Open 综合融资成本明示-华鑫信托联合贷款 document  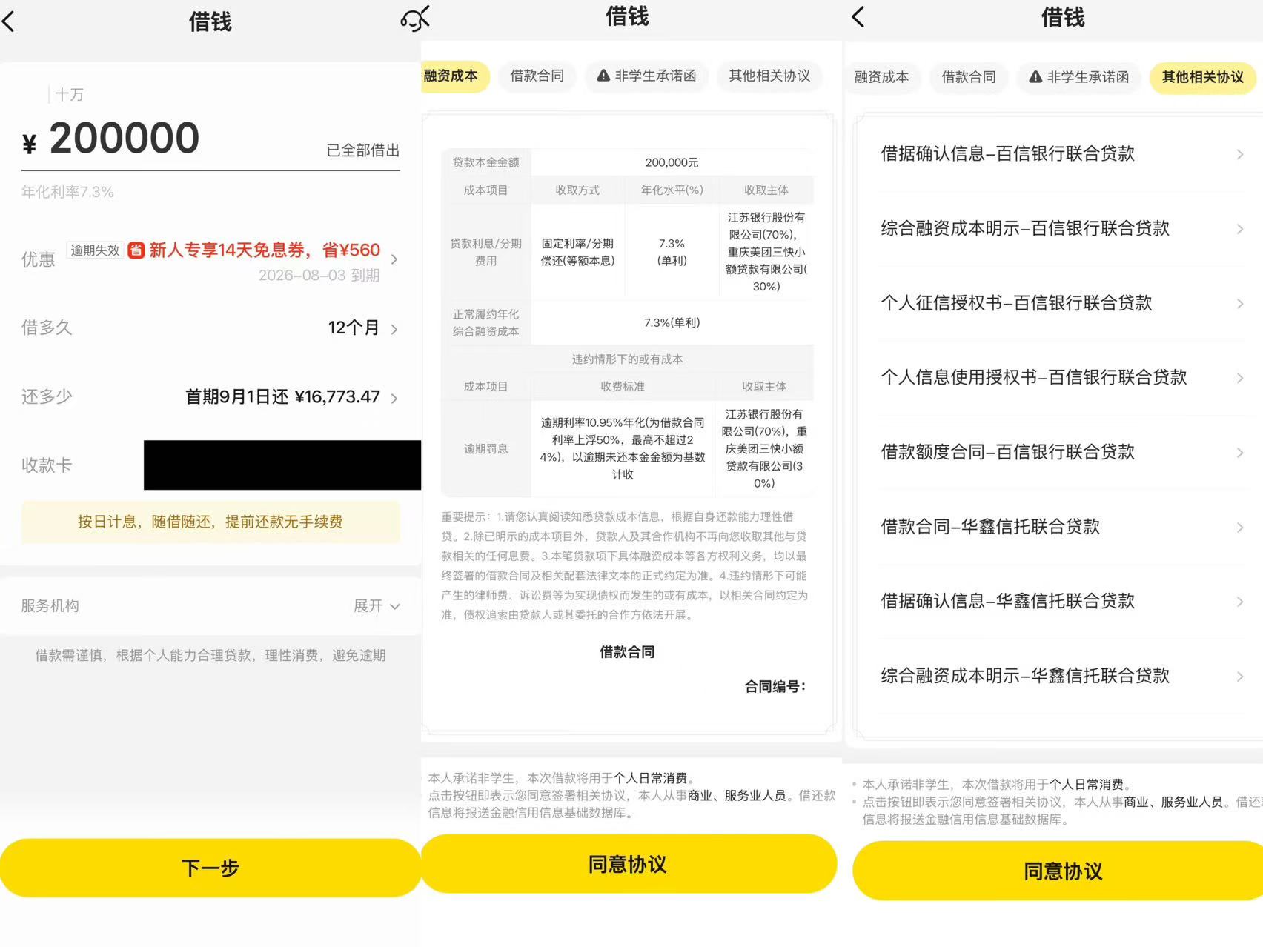[1061, 676]
